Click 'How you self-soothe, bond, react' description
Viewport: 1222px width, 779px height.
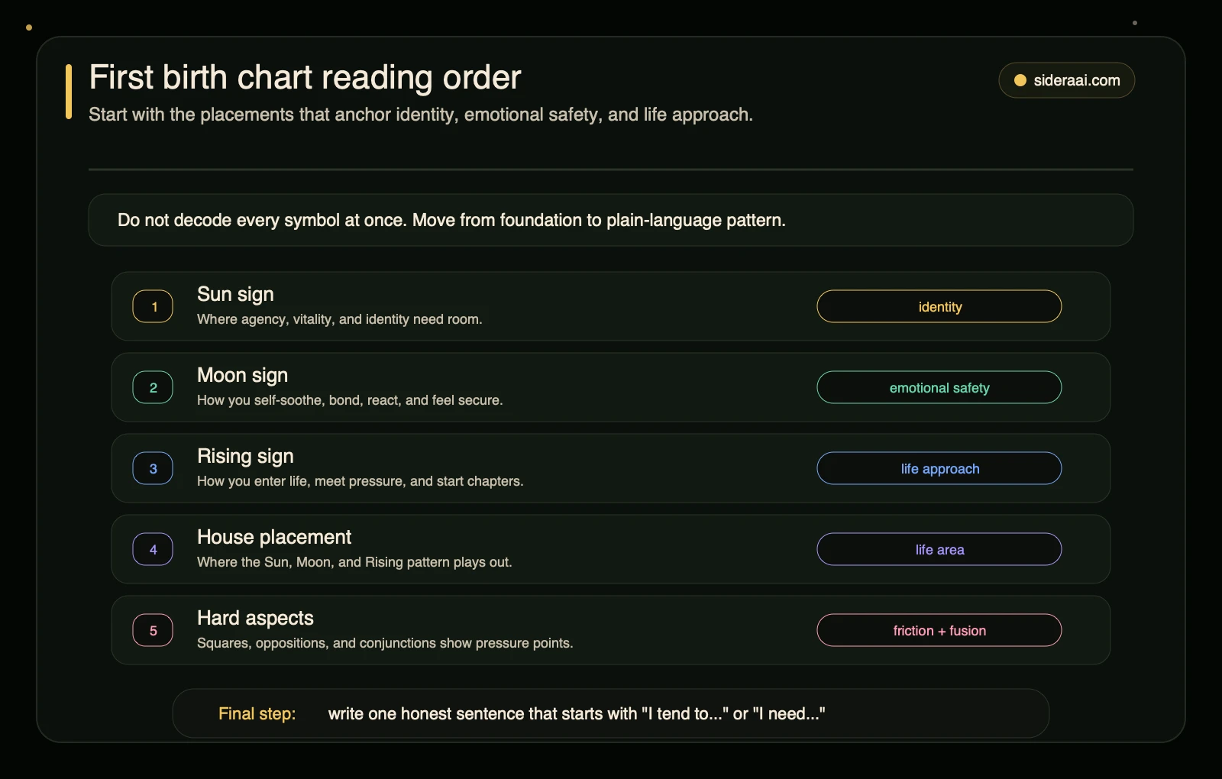coord(350,400)
